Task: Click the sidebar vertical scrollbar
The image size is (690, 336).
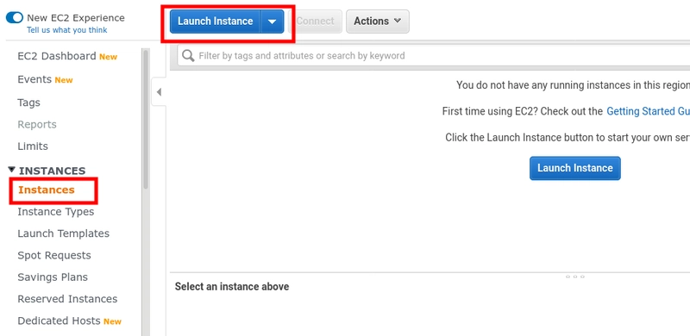Action: (146, 119)
